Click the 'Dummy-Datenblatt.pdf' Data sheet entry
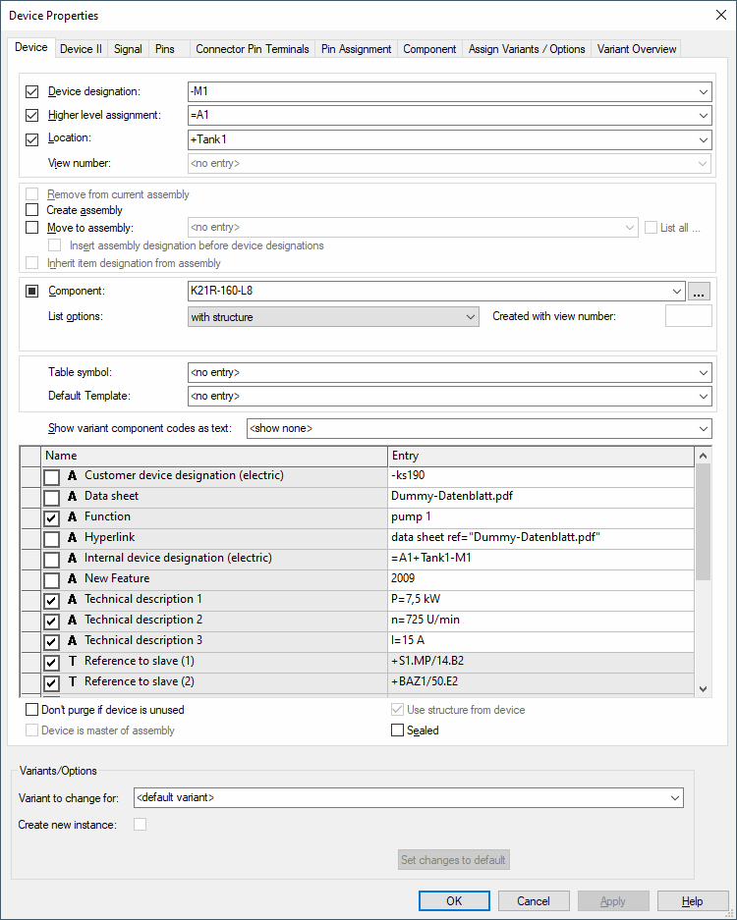Screen dimensions: 737x920 (x=540, y=497)
